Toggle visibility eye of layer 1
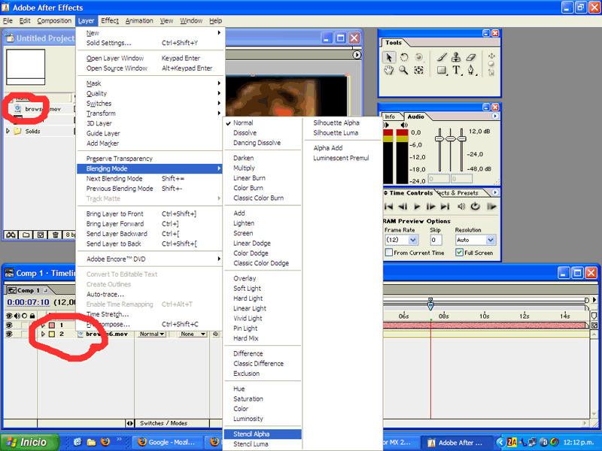Screen dimensions: 602x451 (9, 325)
